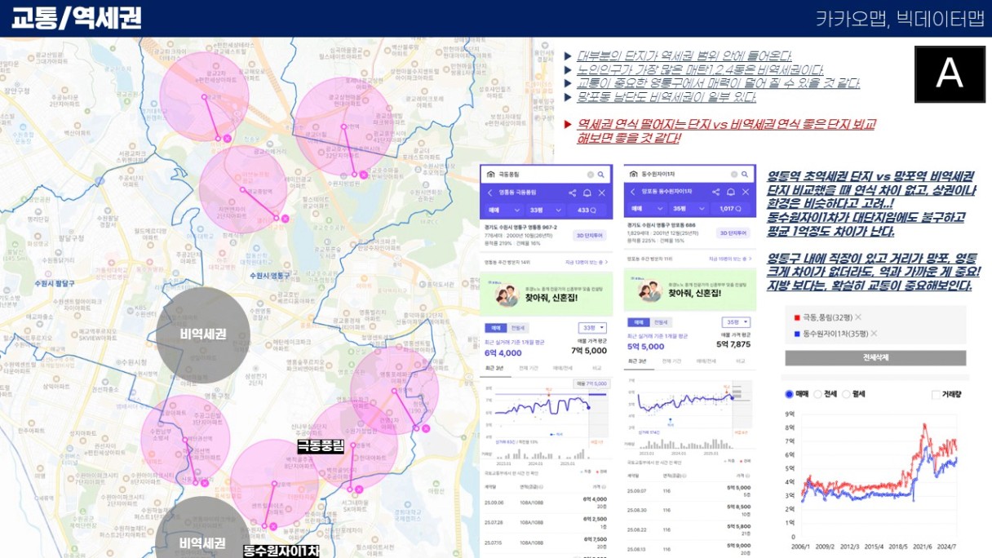The height and width of the screenshot is (558, 992).
Task: Click the 7억 5,000 average listing price
Action: [589, 351]
